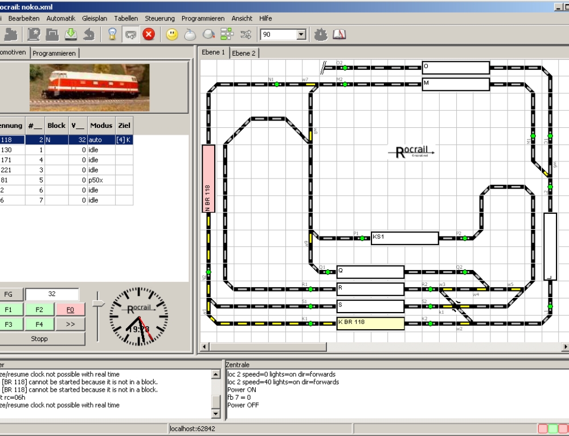This screenshot has height=436, width=569.
Task: Click block M on the track plan
Action: click(456, 84)
